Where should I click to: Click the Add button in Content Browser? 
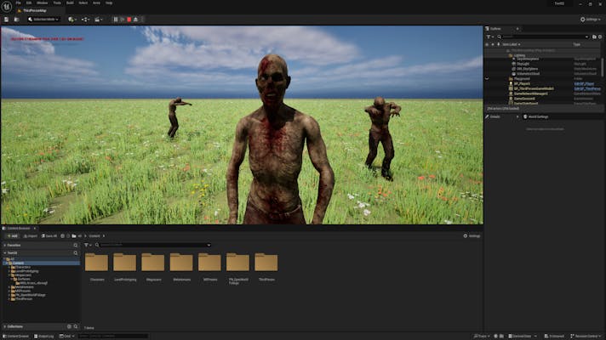tap(12, 235)
